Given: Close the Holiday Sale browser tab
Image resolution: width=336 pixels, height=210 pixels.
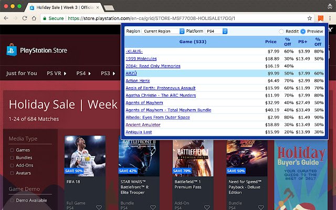Looking at the screenshot, I should pyautogui.click(x=98, y=7).
